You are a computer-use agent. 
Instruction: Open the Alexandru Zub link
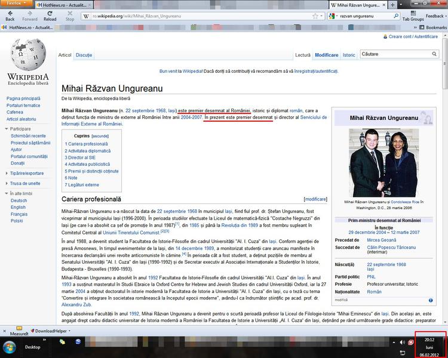coord(76,305)
